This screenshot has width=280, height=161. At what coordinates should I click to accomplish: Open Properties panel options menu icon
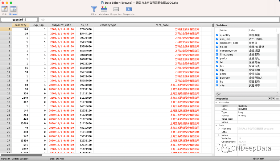[x=278, y=98]
